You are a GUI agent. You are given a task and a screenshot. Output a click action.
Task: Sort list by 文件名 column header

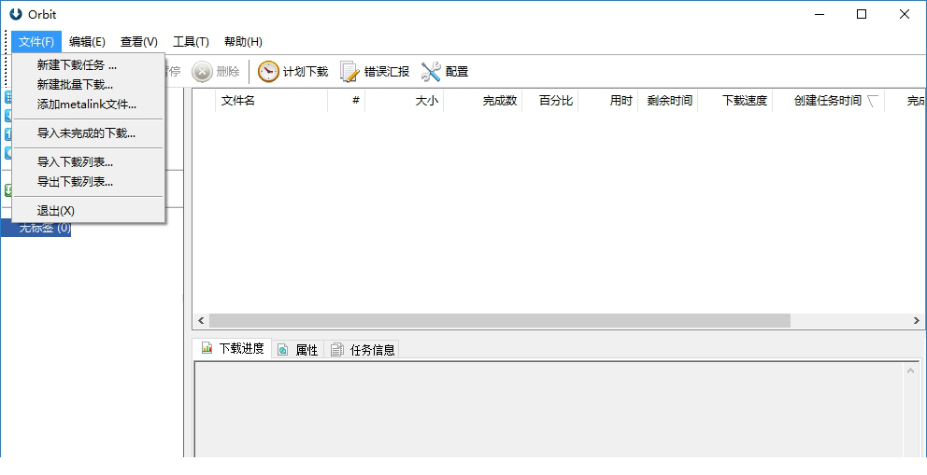pos(272,100)
